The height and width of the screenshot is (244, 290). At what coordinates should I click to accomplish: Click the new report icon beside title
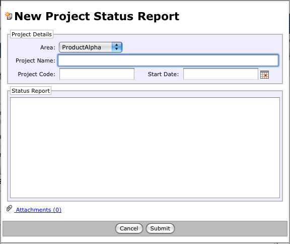(9, 16)
